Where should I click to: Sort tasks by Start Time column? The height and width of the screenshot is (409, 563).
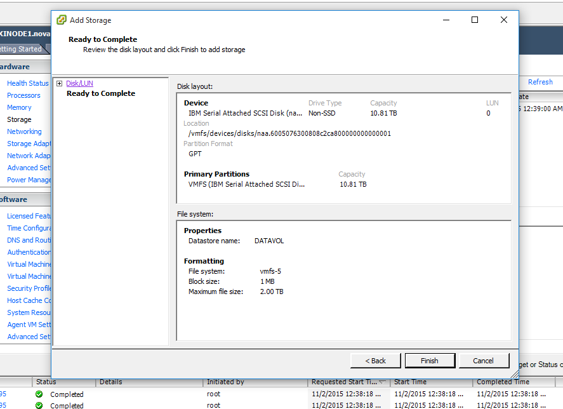[431, 382]
